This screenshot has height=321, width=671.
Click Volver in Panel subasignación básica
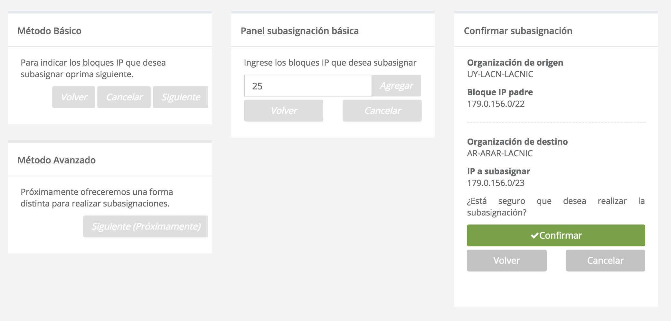tap(284, 110)
